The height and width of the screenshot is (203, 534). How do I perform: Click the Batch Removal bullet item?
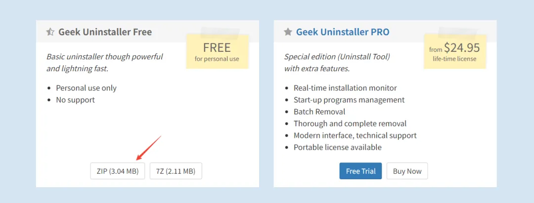pos(319,112)
